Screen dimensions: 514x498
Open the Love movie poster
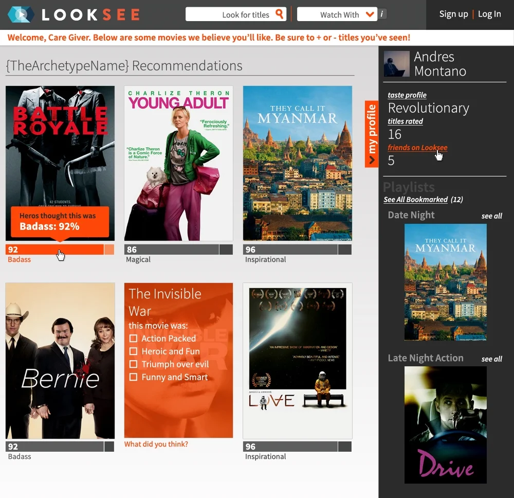(x=297, y=361)
